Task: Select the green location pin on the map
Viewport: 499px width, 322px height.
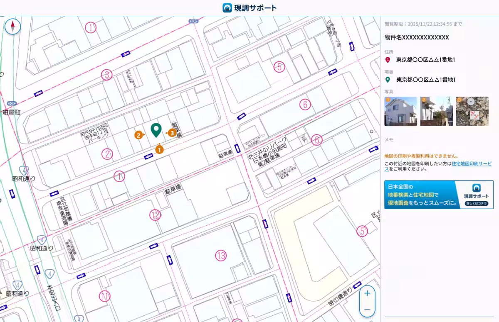Action: [x=156, y=129]
